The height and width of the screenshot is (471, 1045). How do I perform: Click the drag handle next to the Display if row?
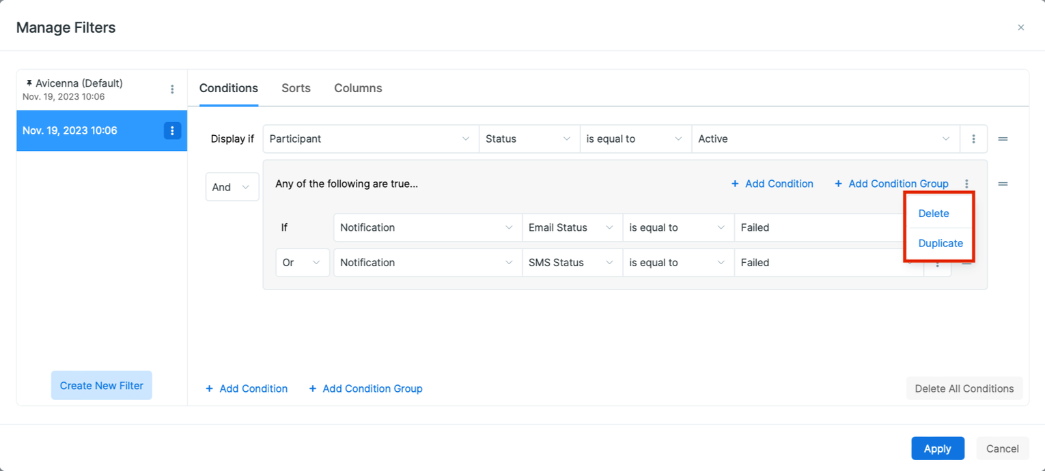[1003, 139]
